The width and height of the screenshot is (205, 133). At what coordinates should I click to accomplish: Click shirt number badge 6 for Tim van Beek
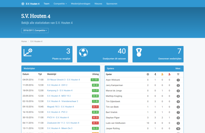point(178,107)
